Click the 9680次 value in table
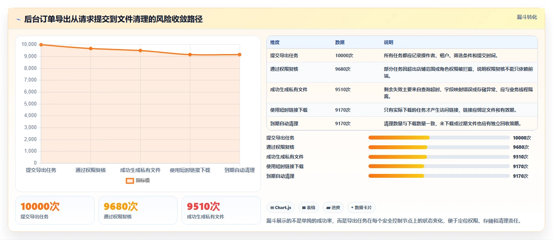The image size is (553, 240). point(343,69)
